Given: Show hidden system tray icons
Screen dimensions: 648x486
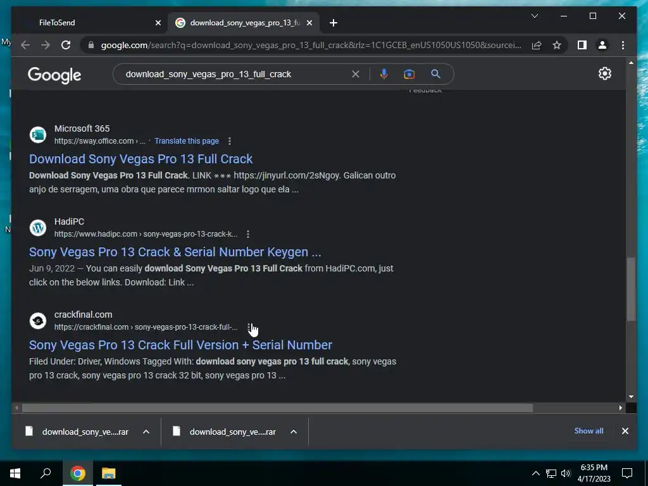Looking at the screenshot, I should (x=535, y=473).
